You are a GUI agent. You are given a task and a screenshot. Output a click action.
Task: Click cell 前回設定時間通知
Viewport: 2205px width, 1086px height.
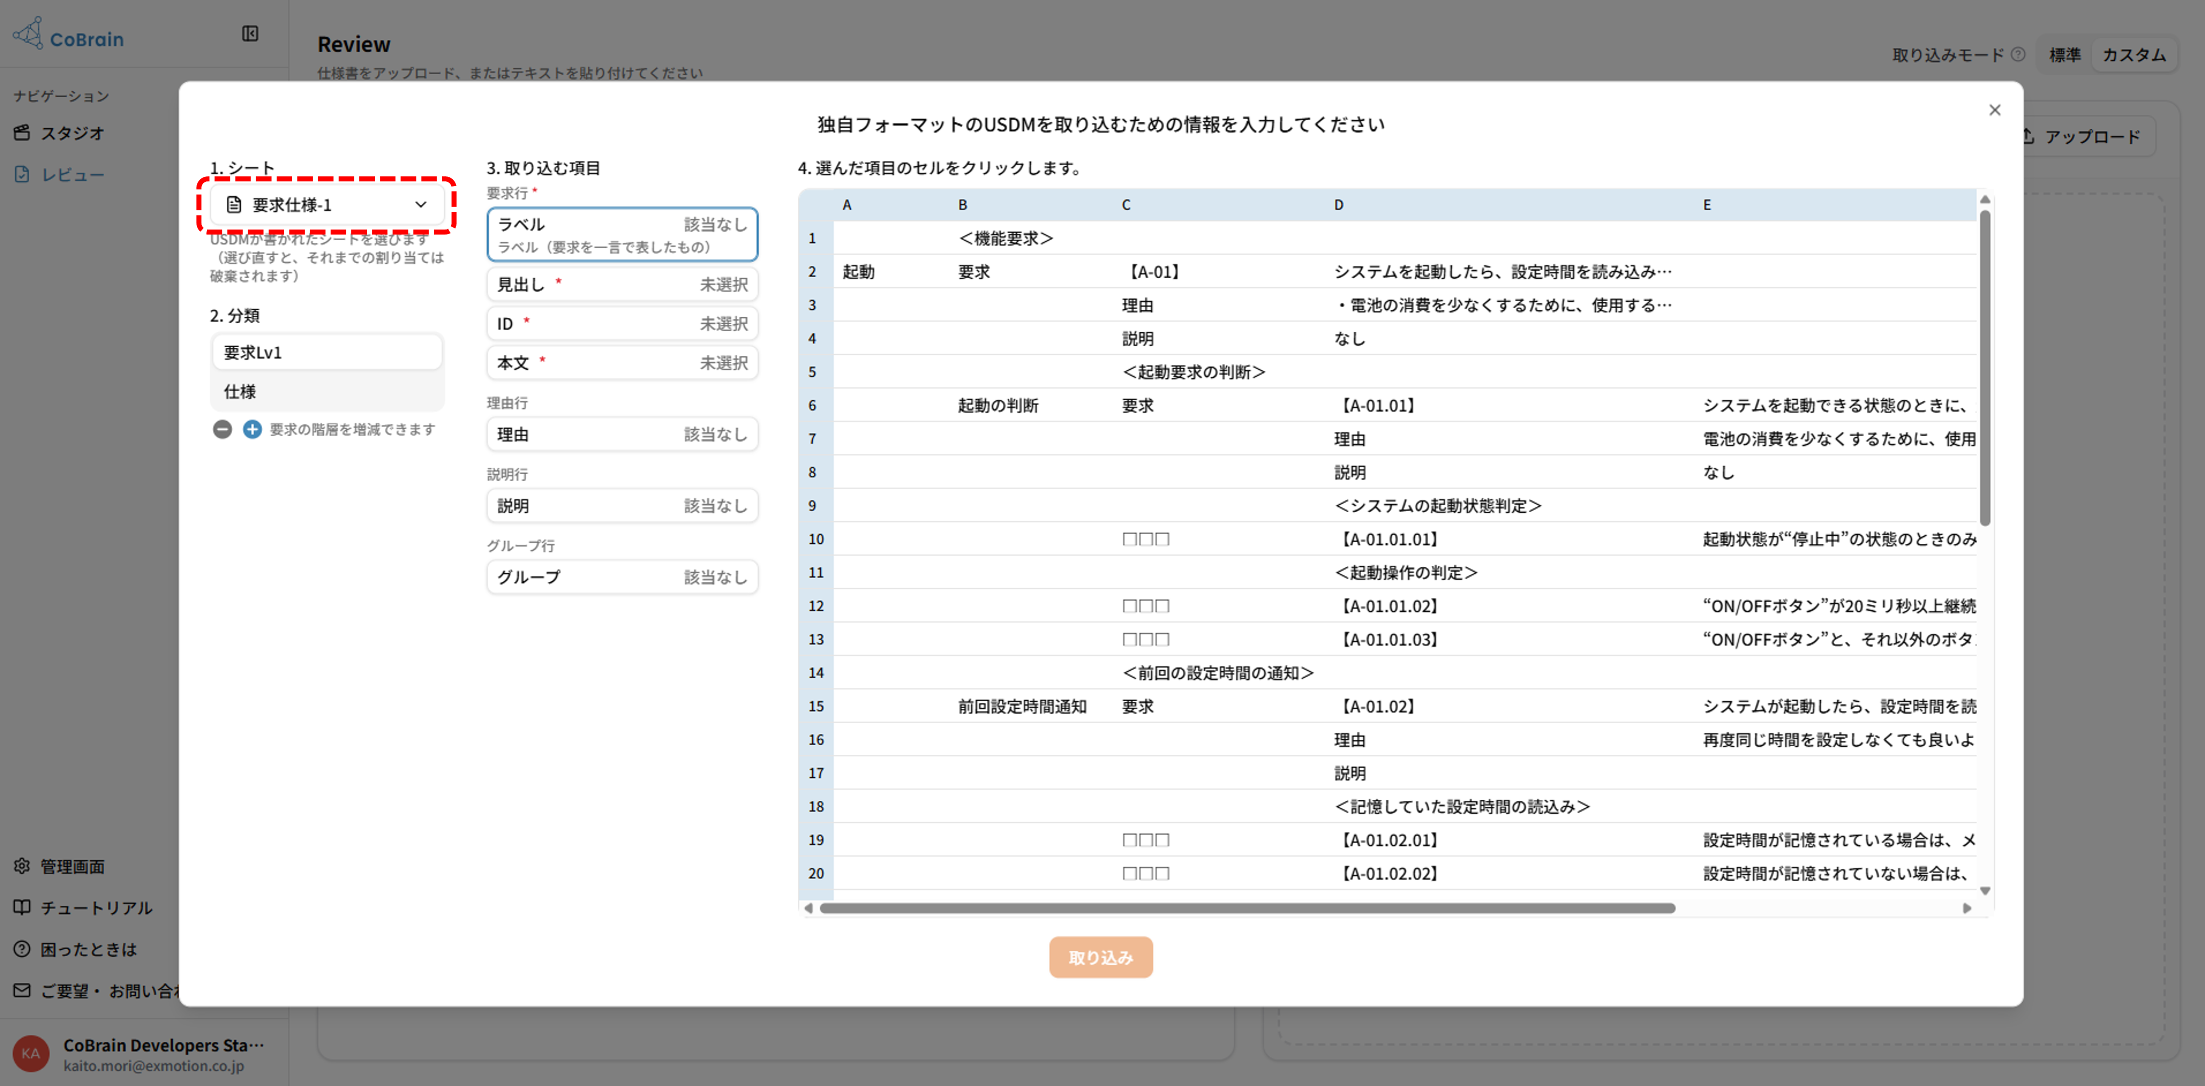(x=1031, y=706)
